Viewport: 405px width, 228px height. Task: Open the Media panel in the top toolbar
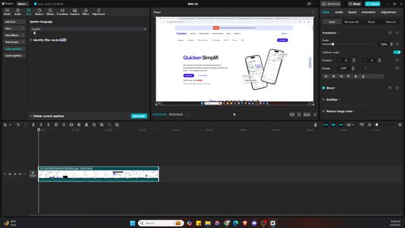pos(7,11)
